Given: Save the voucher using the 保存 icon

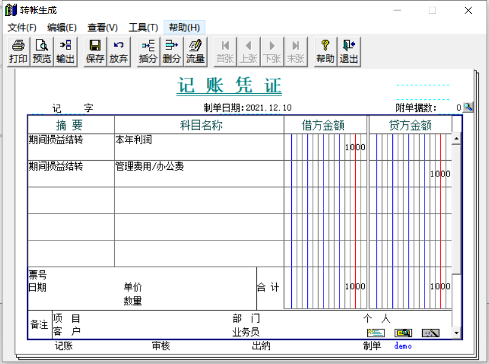Looking at the screenshot, I should coord(95,51).
